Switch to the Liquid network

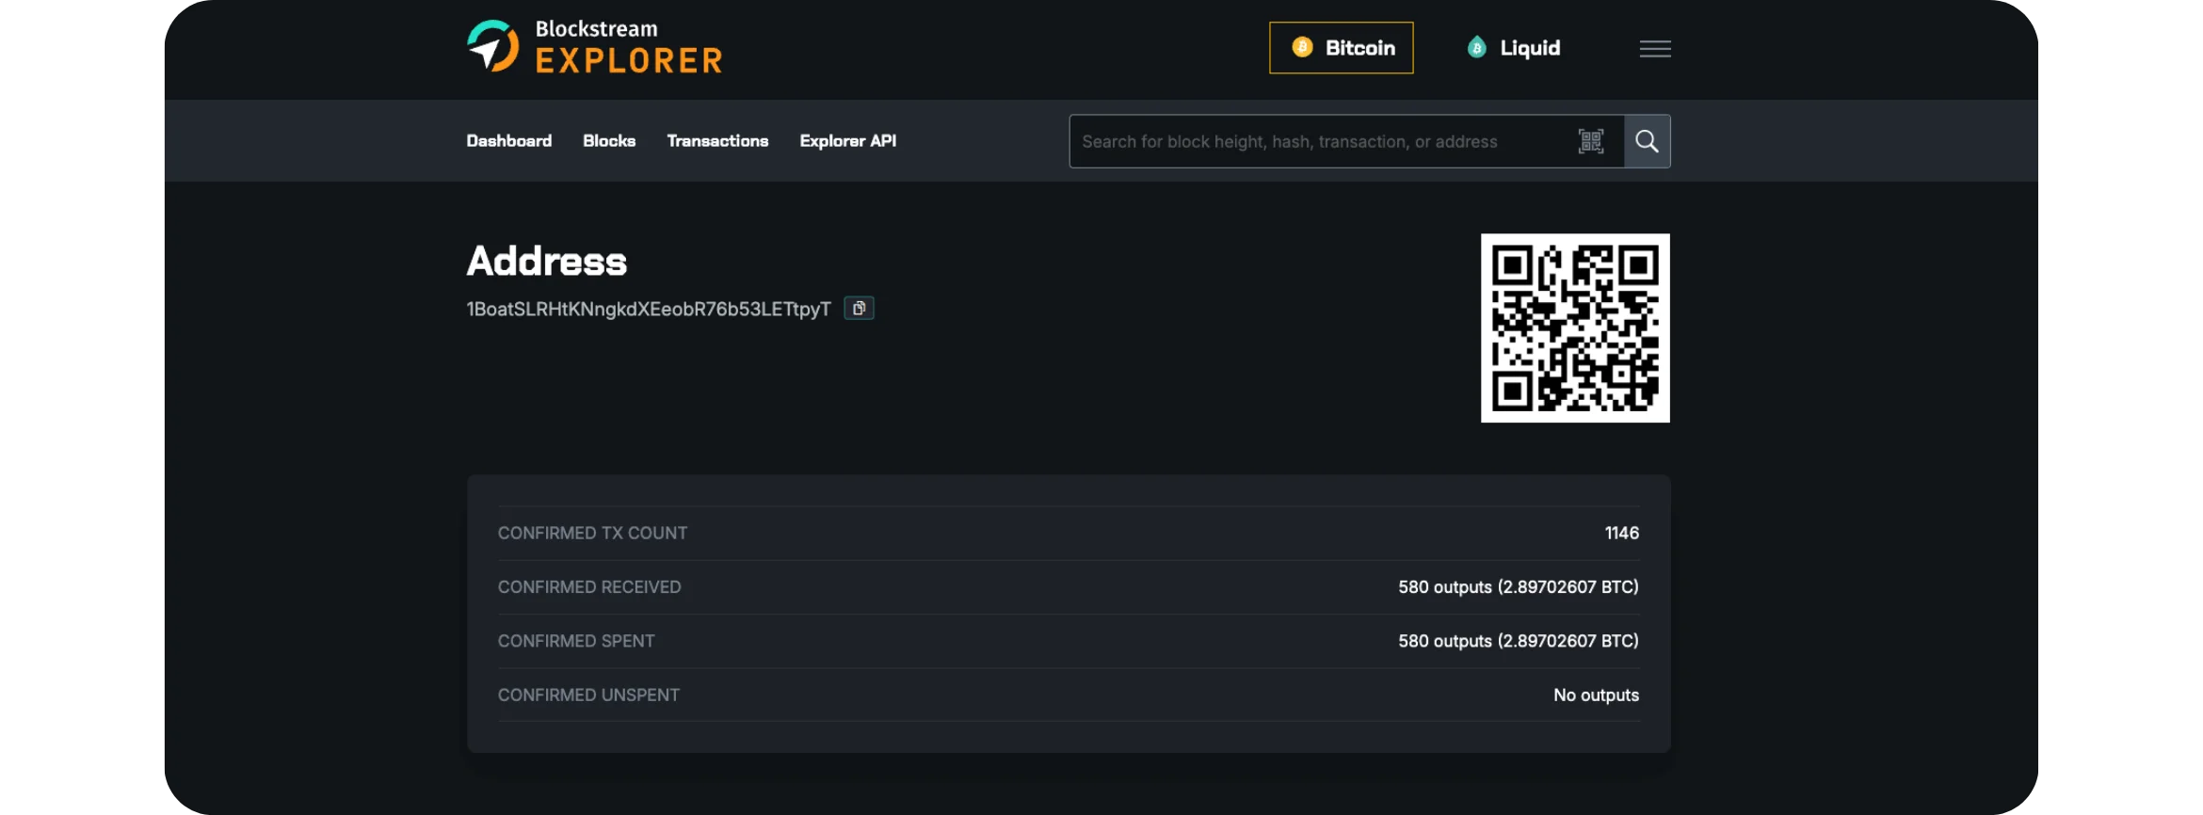point(1514,48)
